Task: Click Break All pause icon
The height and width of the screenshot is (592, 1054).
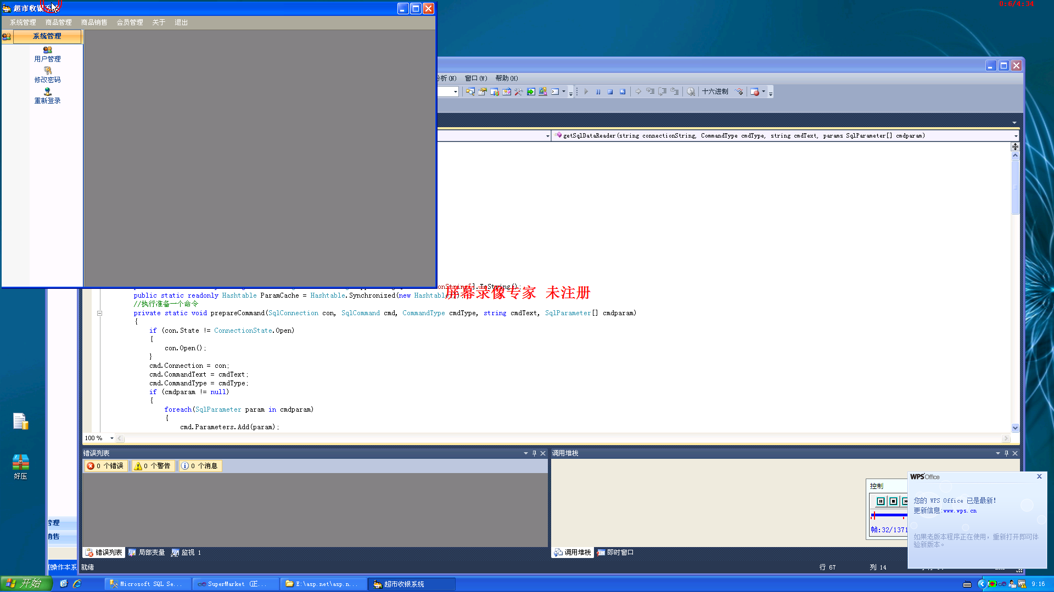Action: pos(598,92)
